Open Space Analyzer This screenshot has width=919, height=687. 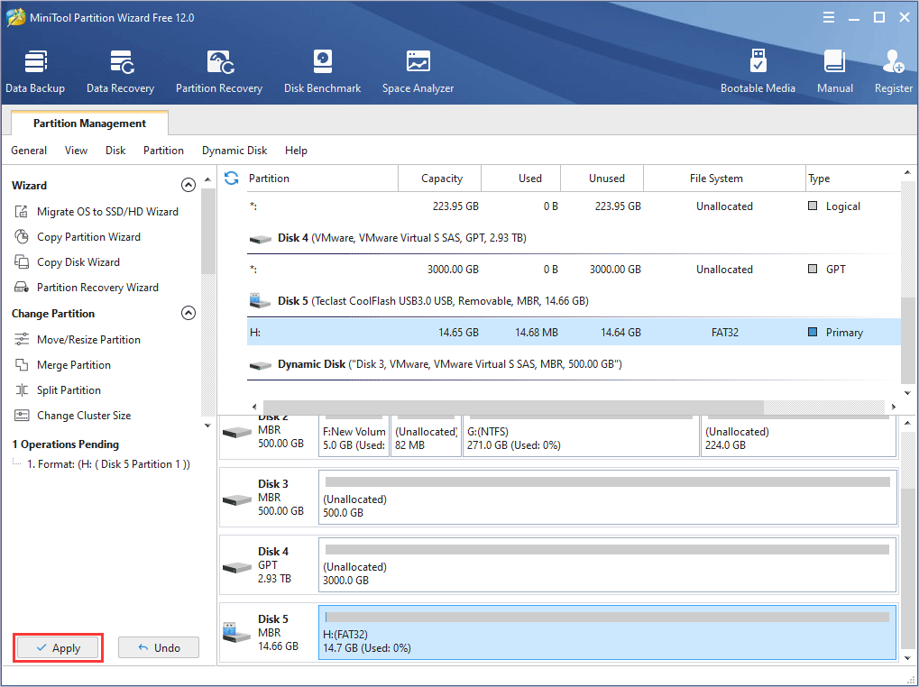[418, 71]
